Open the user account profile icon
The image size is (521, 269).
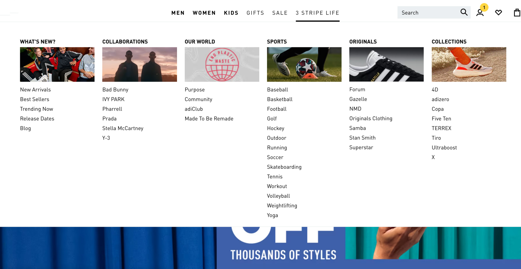point(480,13)
